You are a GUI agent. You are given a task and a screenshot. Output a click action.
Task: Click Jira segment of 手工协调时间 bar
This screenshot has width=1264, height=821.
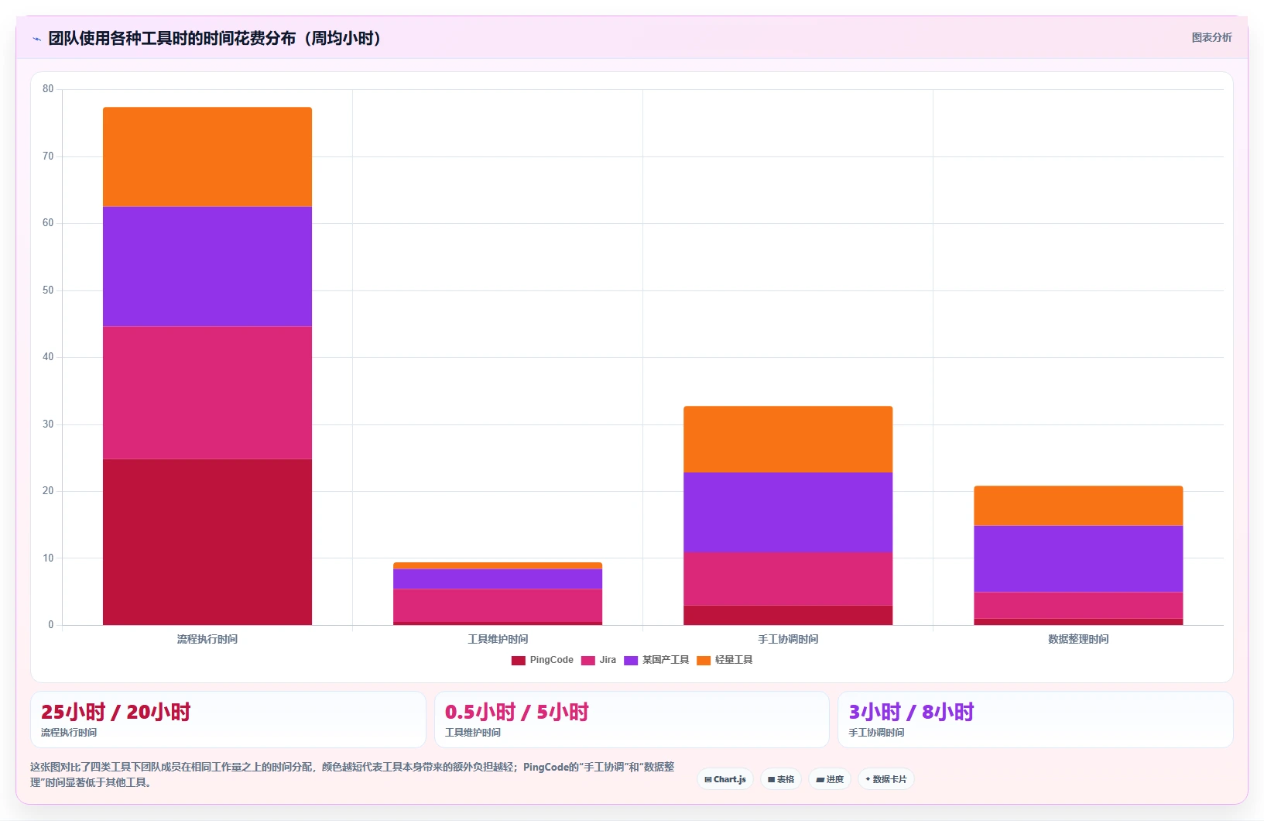click(788, 579)
